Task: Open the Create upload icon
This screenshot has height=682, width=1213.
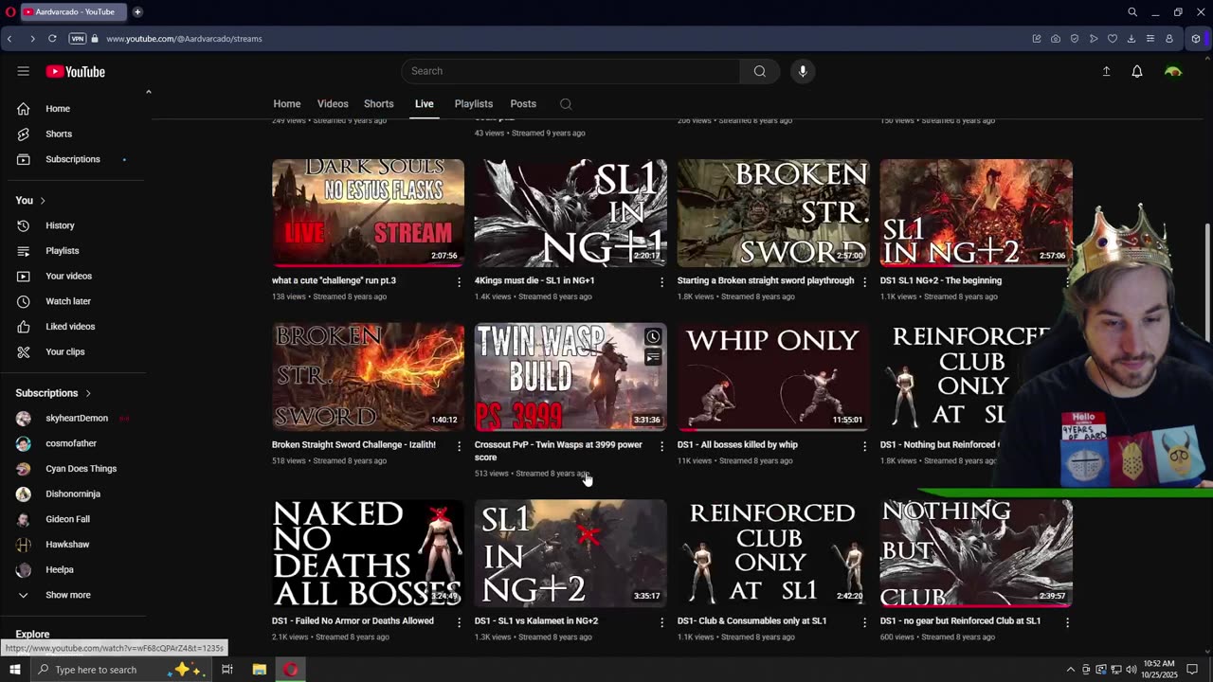Action: (x=1106, y=71)
